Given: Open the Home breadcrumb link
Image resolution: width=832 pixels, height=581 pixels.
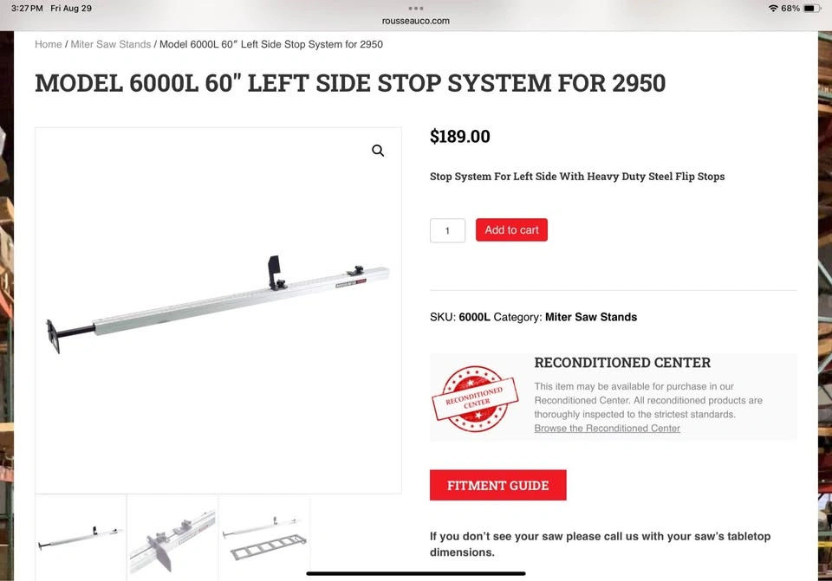Looking at the screenshot, I should click(x=49, y=44).
